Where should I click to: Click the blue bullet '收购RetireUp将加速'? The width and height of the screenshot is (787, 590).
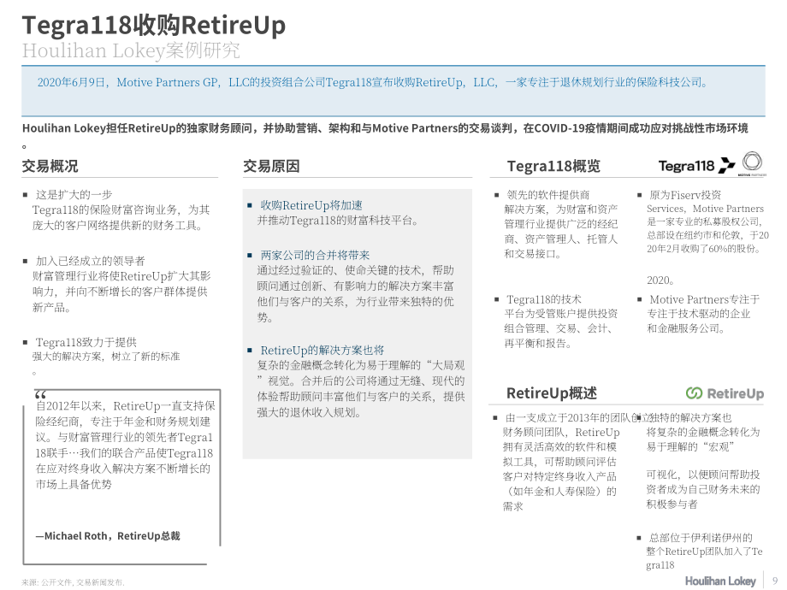311,205
